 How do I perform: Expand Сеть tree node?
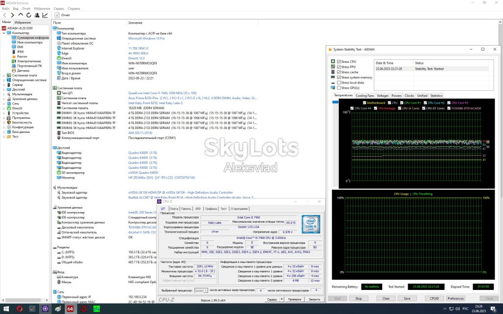(x=4, y=104)
